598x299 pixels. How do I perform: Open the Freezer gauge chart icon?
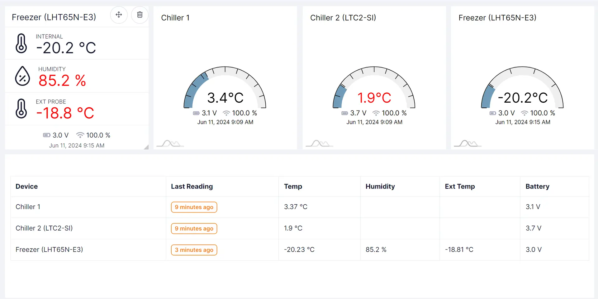click(x=467, y=143)
